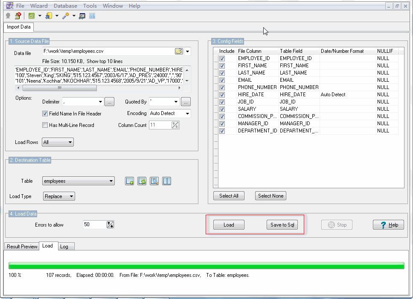413x299 pixels.
Task: Expand the wizard wand dropdown arrow
Action: pos(74,16)
